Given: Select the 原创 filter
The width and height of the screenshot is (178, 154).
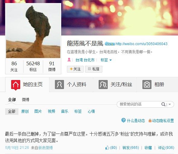Looking at the screenshot, I should click(x=25, y=111).
